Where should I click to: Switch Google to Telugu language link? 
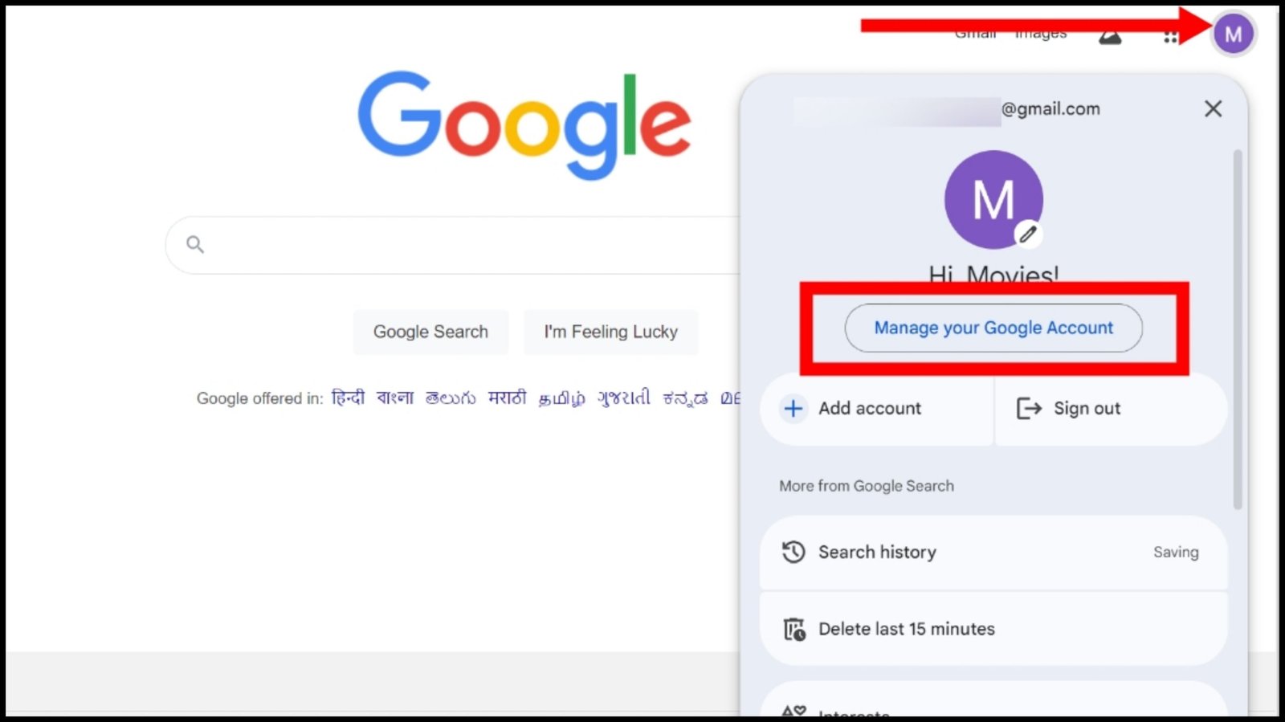click(451, 398)
